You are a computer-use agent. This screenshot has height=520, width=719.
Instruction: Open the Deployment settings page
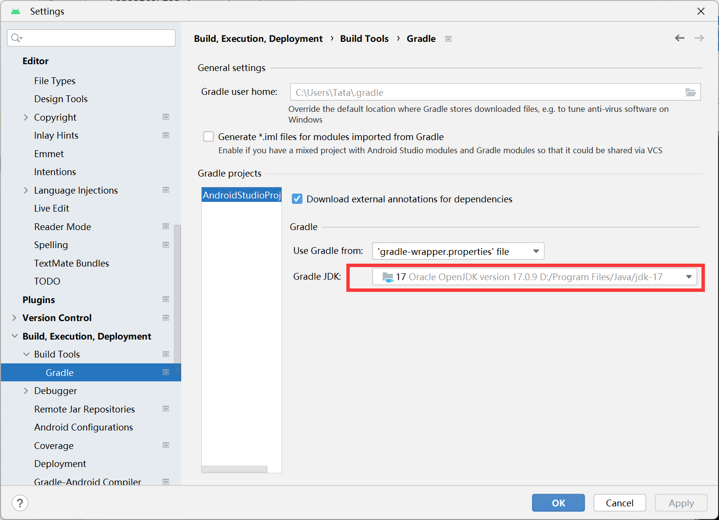coord(60,464)
